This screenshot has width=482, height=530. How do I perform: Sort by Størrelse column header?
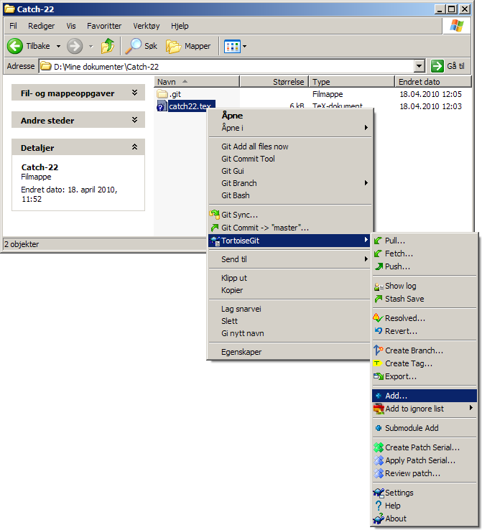pyautogui.click(x=274, y=82)
